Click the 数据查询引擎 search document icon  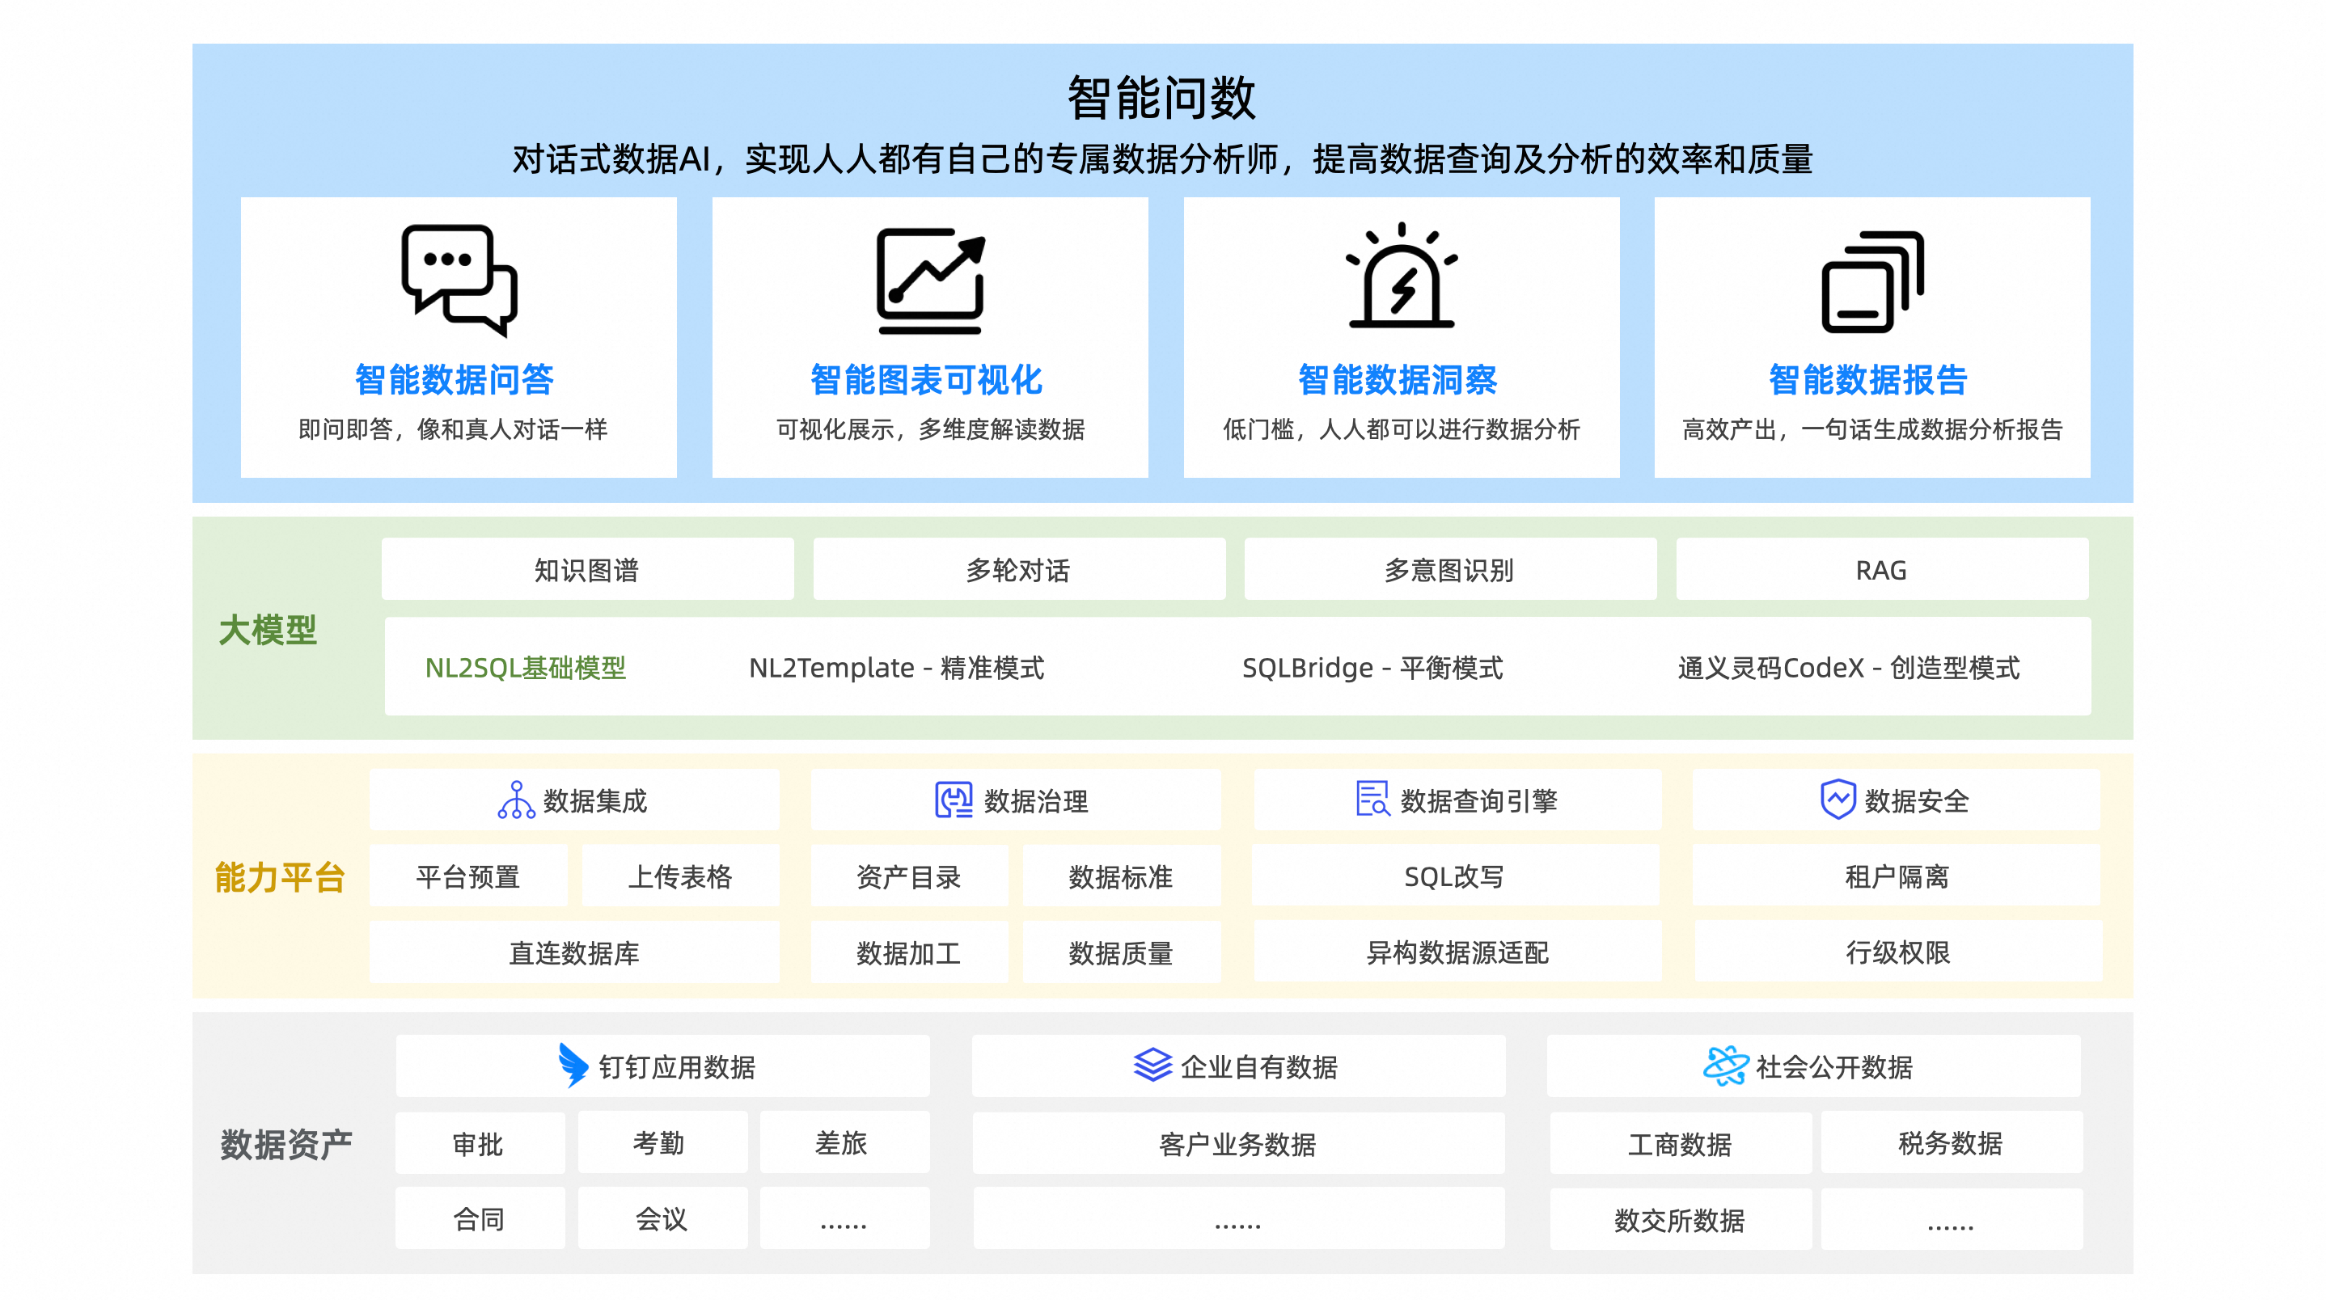1372,799
